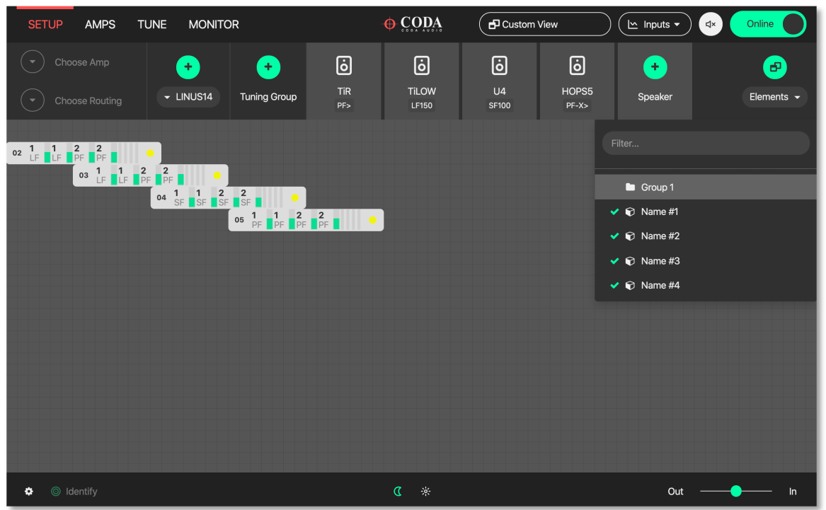Image resolution: width=826 pixels, height=510 pixels.
Task: Click the Identify button
Action: coord(74,492)
